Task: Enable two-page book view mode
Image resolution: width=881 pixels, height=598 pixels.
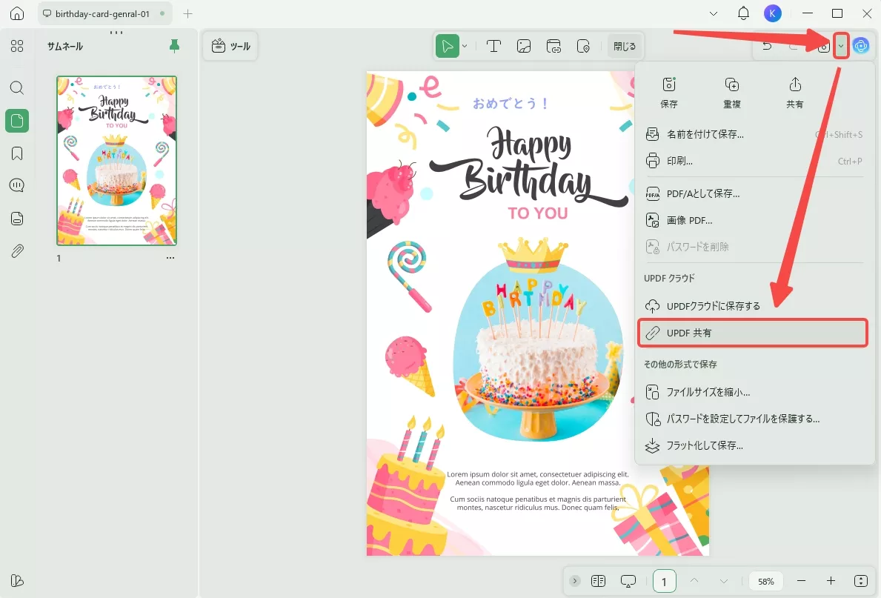Action: (598, 581)
